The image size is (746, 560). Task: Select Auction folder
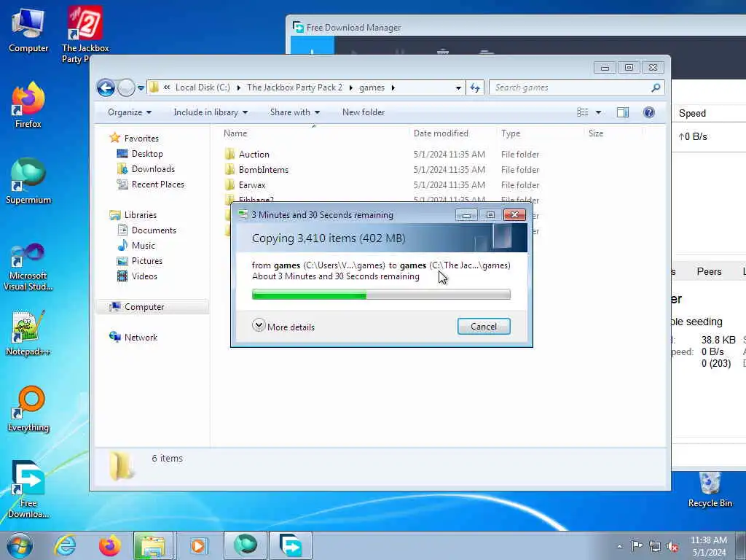point(254,155)
